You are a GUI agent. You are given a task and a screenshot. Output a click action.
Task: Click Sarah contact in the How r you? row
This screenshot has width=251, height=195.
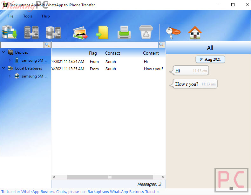point(111,69)
